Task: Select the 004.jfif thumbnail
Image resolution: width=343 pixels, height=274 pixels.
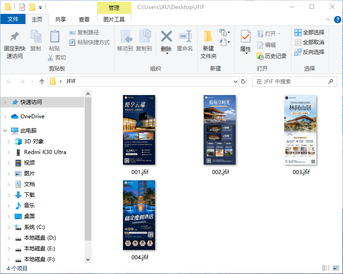Action: pyautogui.click(x=139, y=215)
